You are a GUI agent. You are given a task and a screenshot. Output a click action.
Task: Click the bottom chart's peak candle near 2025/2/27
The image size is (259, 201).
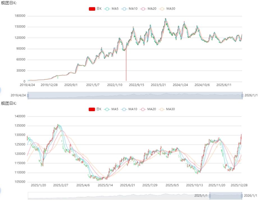point(58,125)
